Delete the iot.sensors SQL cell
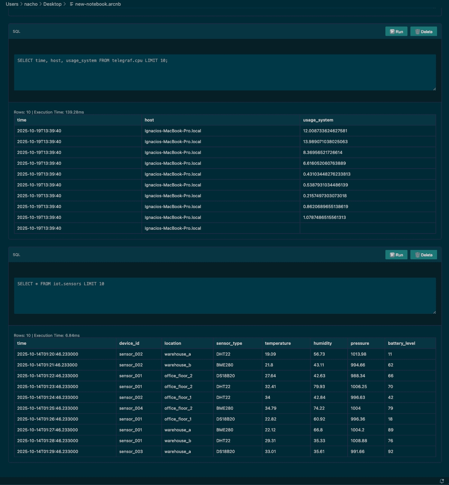The height and width of the screenshot is (485, 449). pyautogui.click(x=424, y=255)
